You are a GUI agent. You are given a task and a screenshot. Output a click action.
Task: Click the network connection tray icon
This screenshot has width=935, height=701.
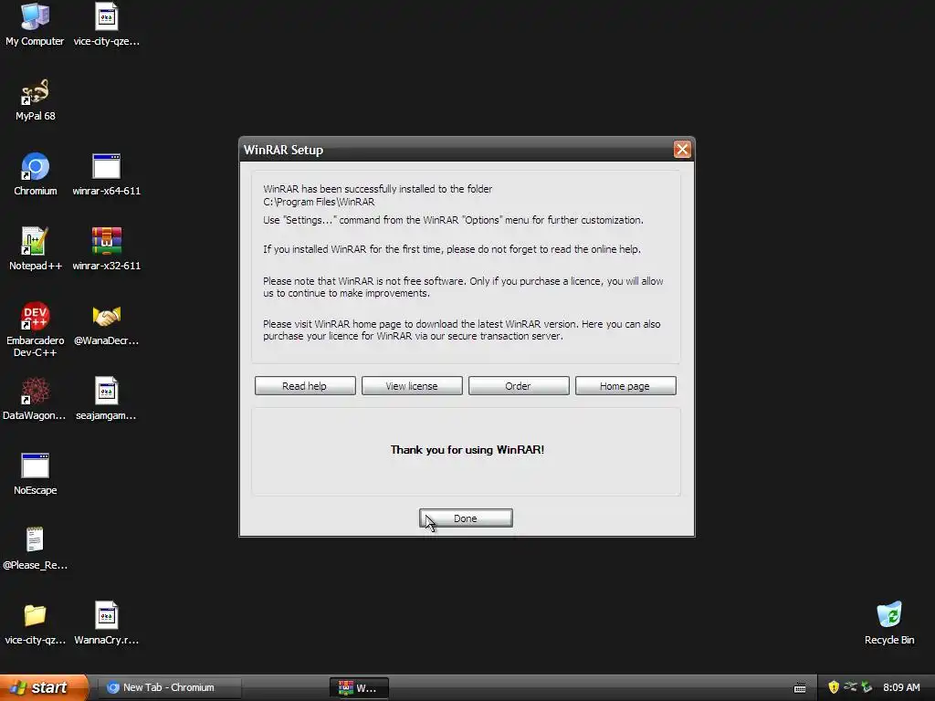pyautogui.click(x=850, y=687)
